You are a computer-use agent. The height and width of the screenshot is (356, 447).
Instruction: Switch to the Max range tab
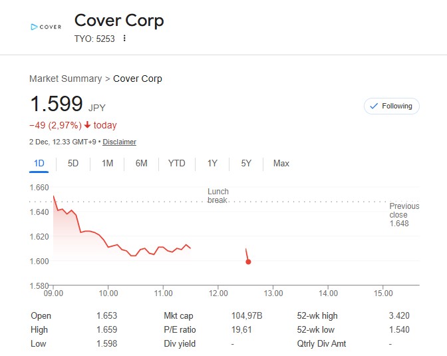[x=281, y=164]
